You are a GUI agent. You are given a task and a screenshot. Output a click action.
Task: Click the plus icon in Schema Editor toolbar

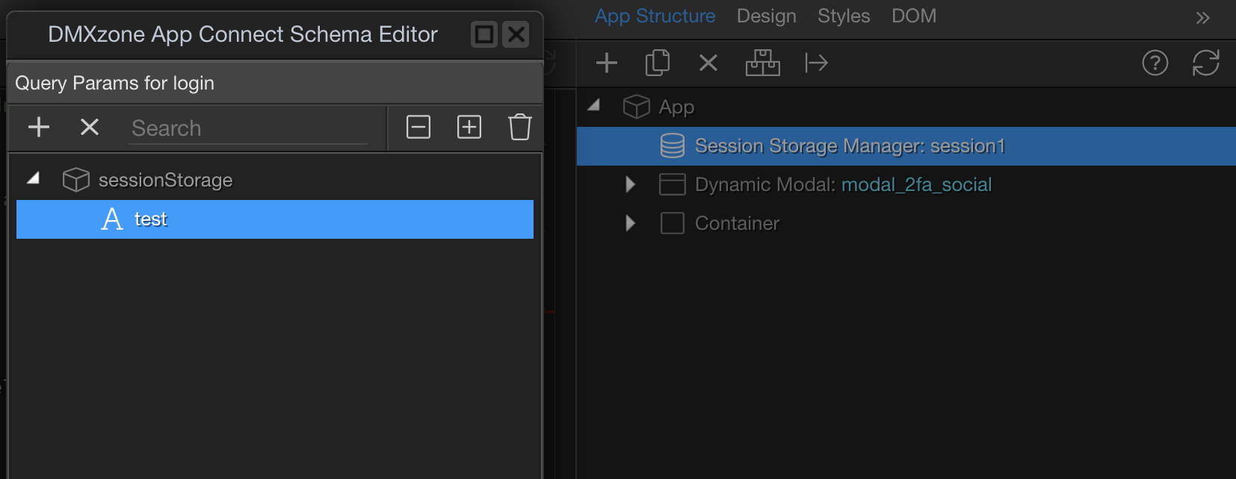point(39,128)
